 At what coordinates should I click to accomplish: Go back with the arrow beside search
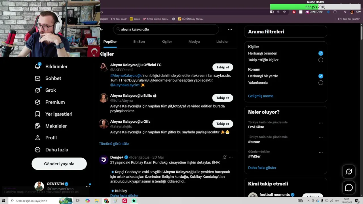(102, 29)
